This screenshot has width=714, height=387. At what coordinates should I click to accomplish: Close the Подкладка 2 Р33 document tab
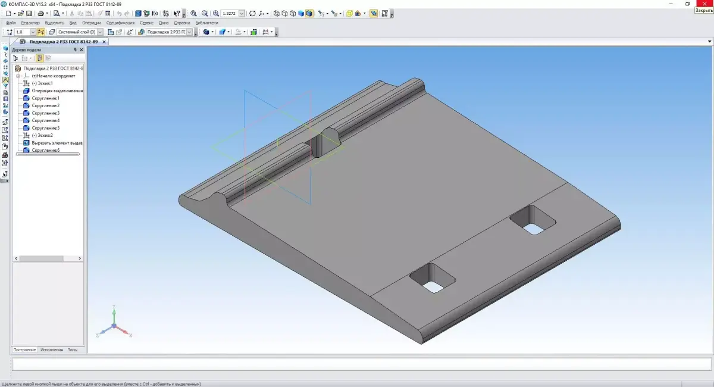point(104,42)
